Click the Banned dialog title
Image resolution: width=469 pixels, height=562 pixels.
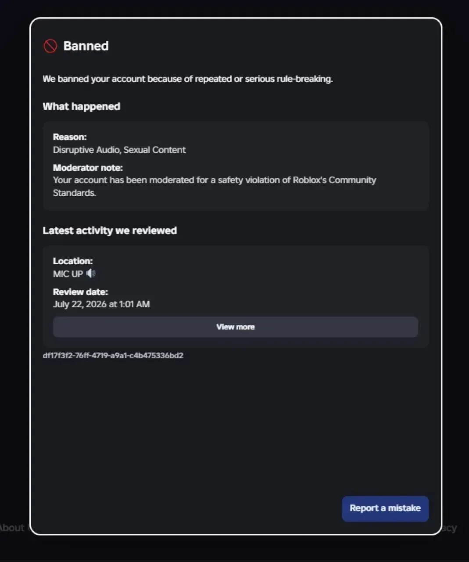pos(86,46)
